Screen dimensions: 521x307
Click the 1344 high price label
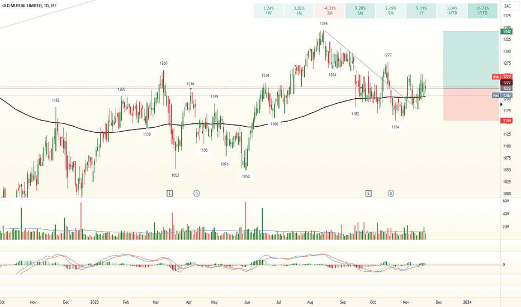point(324,23)
